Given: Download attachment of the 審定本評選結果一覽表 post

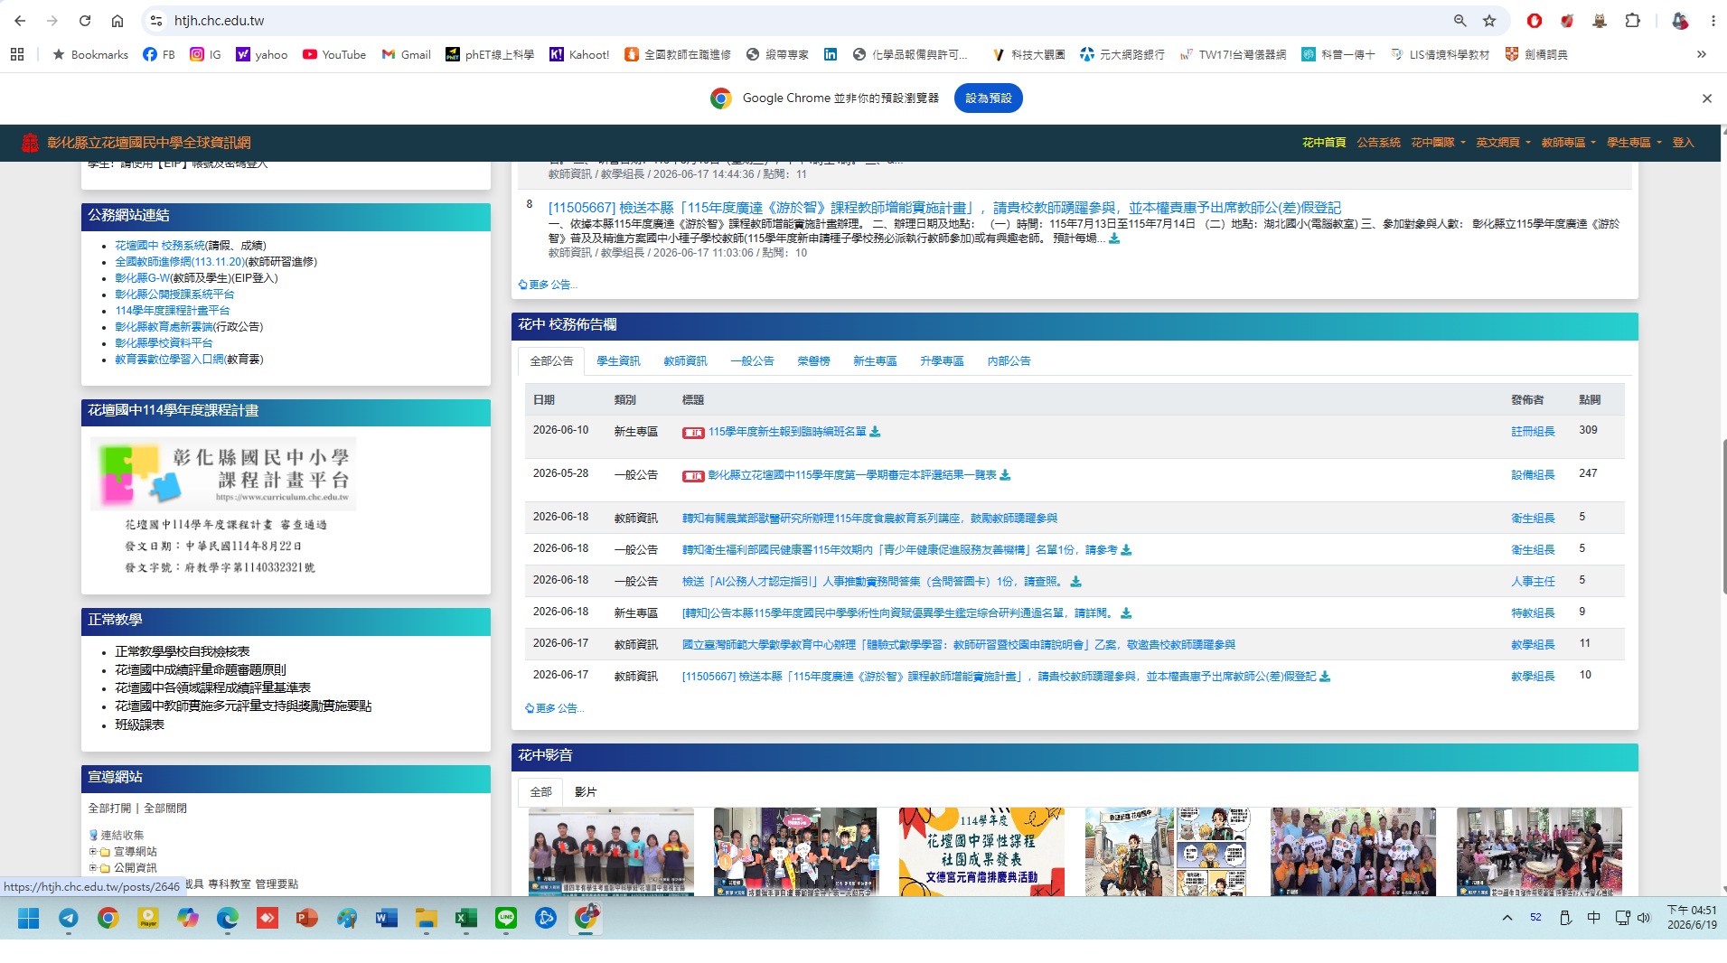Looking at the screenshot, I should pyautogui.click(x=1005, y=475).
